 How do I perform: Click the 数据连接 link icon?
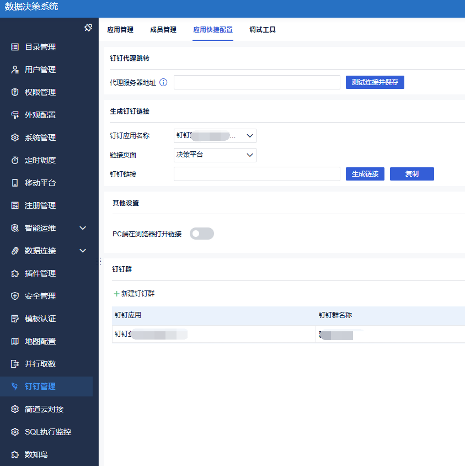pos(15,251)
